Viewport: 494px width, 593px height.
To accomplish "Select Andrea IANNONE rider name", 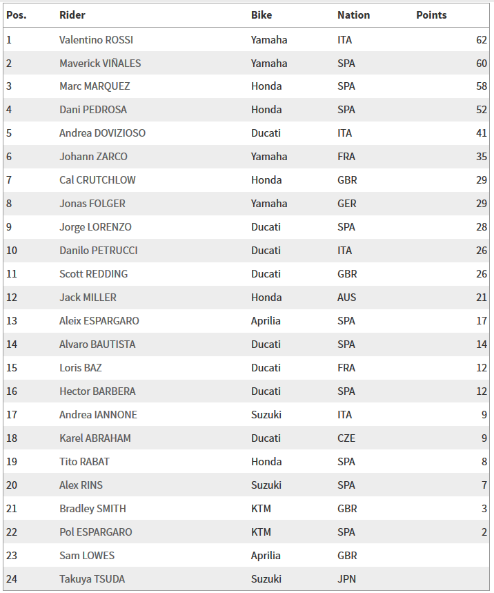I will point(98,414).
